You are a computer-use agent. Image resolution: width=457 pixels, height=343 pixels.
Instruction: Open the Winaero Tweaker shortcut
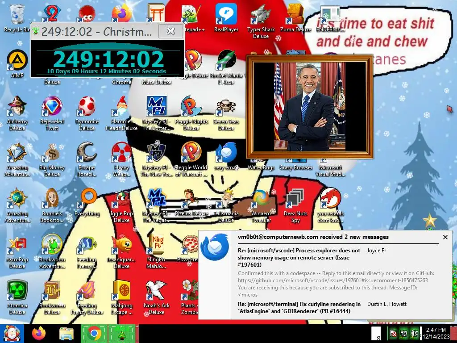261,205
